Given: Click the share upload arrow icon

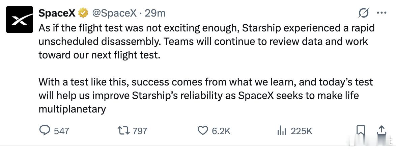Looking at the screenshot, I should point(381,130).
